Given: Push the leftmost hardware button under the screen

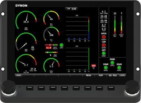Looking at the screenshot, I should coord(30,88).
